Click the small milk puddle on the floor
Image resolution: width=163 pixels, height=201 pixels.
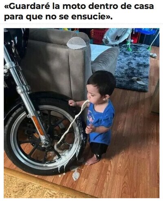click(76, 175)
